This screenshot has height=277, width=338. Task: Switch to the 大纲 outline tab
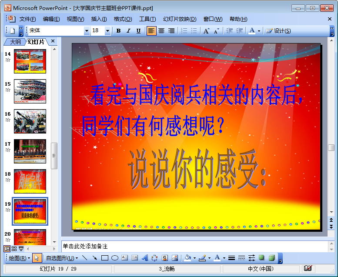[15, 42]
